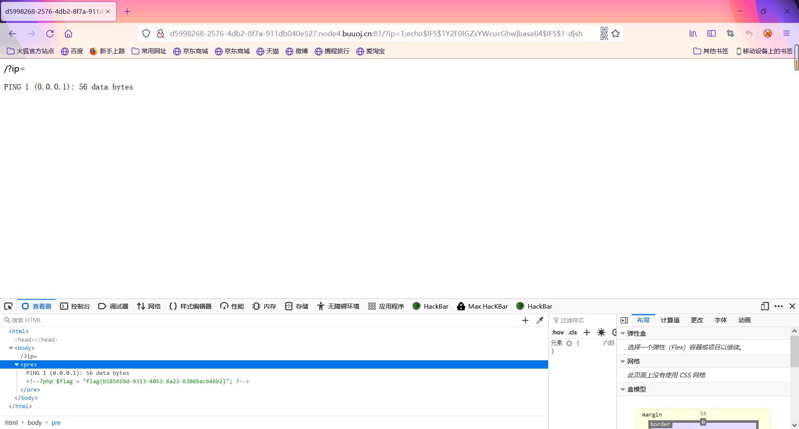Open the blocker extension icon
Image resolution: width=799 pixels, height=429 pixels.
click(x=768, y=34)
